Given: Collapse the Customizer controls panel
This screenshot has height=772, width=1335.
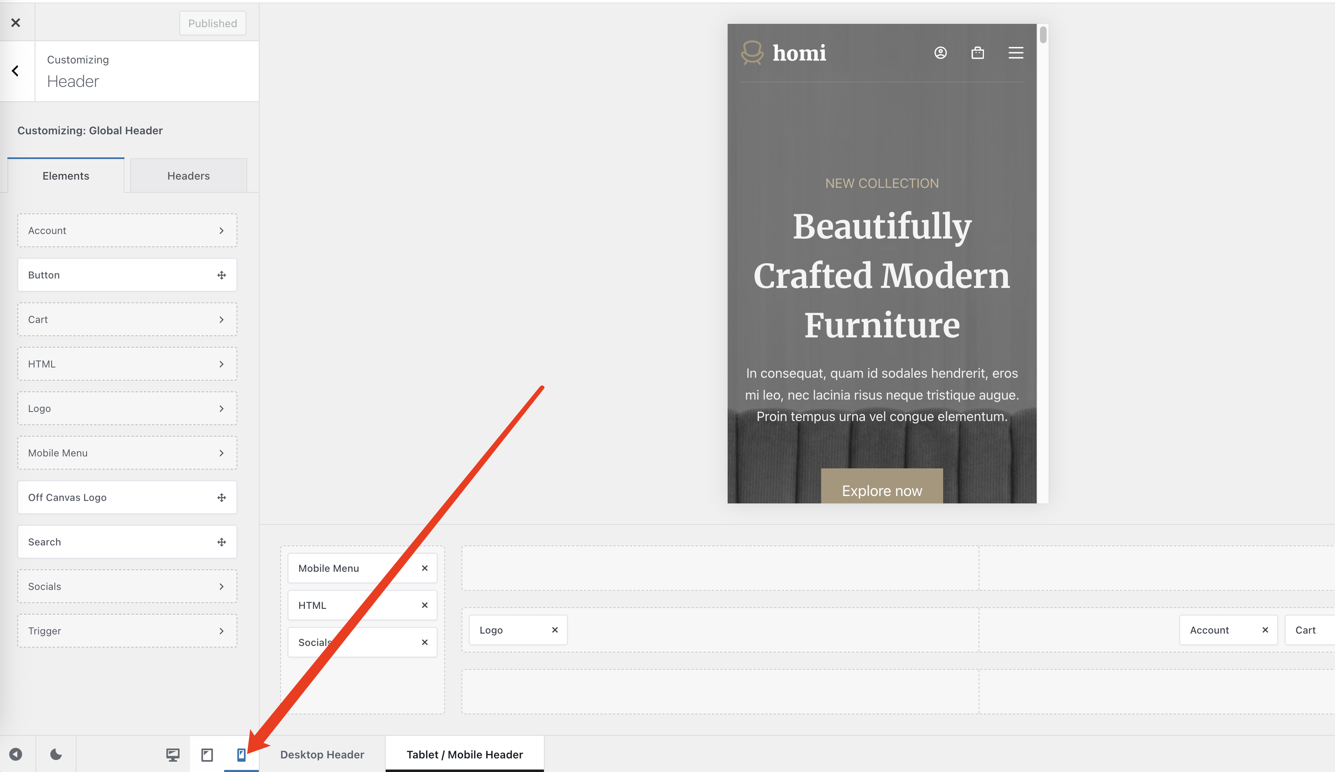Looking at the screenshot, I should point(16,754).
